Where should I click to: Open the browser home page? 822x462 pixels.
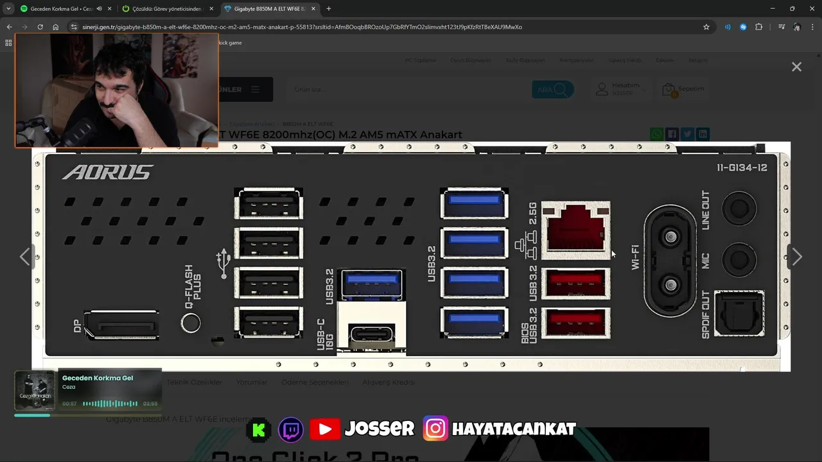click(x=56, y=27)
